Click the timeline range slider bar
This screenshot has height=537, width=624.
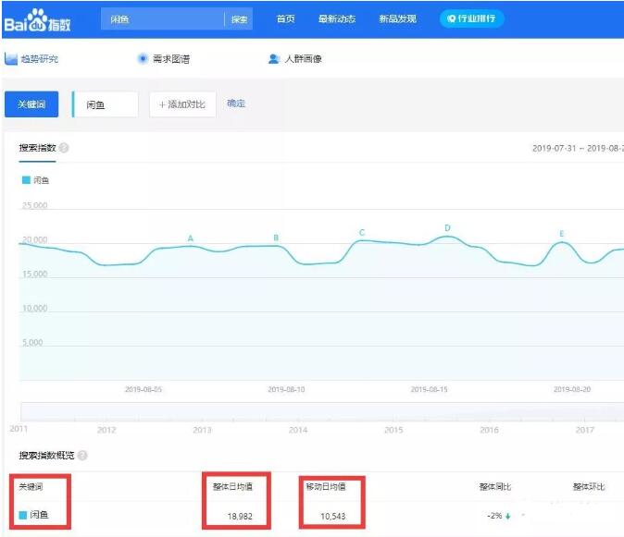(322, 411)
